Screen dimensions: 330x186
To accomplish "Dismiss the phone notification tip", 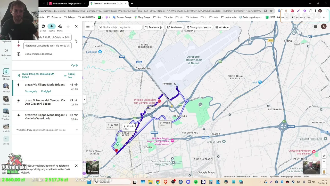I will coord(76,166).
